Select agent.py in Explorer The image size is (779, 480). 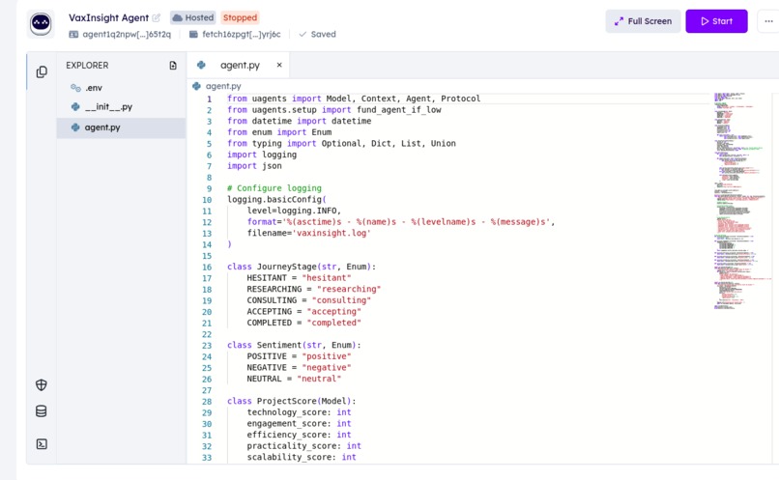coord(121,127)
